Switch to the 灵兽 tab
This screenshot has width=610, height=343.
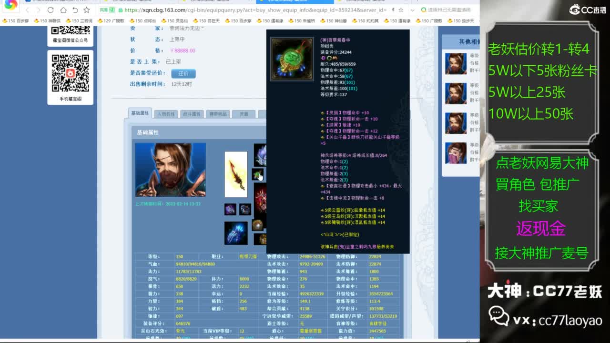click(x=244, y=114)
